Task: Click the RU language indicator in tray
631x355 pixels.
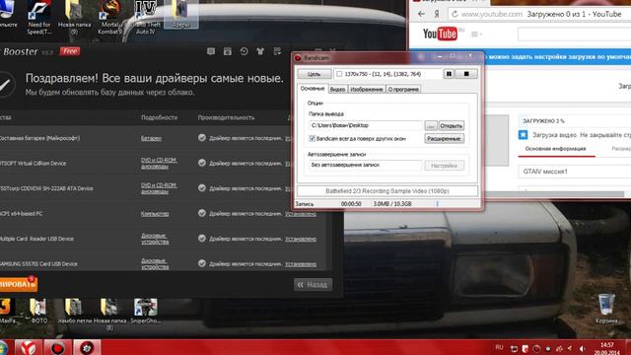Action: (500, 347)
